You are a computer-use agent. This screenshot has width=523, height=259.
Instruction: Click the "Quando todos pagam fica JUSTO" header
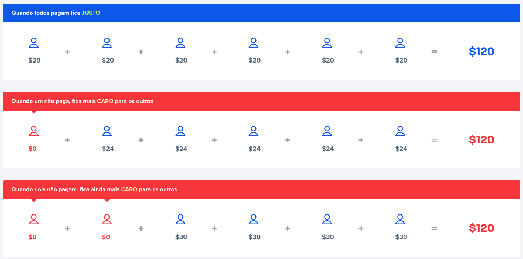click(55, 13)
